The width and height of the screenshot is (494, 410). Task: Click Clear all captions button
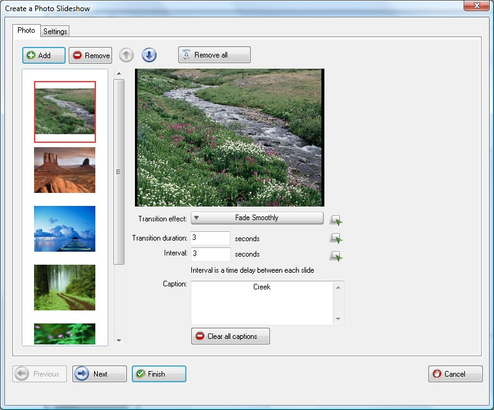pos(230,336)
